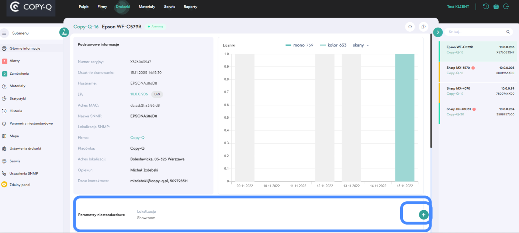Open the IP address link 10.0.0.206
The width and height of the screenshot is (519, 233).
point(139,94)
